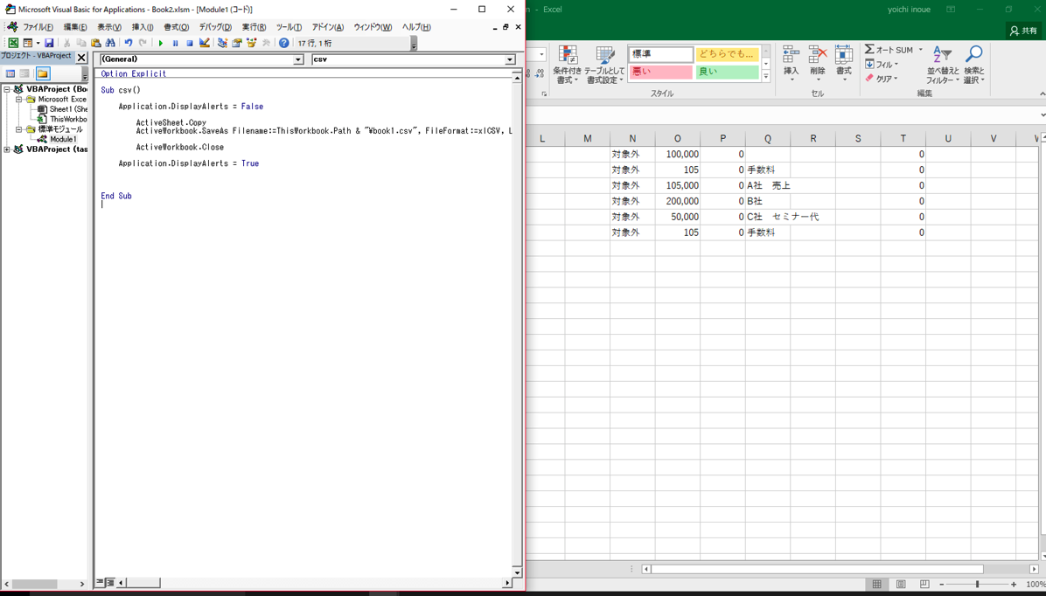Click the Paste clipboard icon in VBA toolbar
Image resolution: width=1046 pixels, height=596 pixels.
click(x=96, y=43)
